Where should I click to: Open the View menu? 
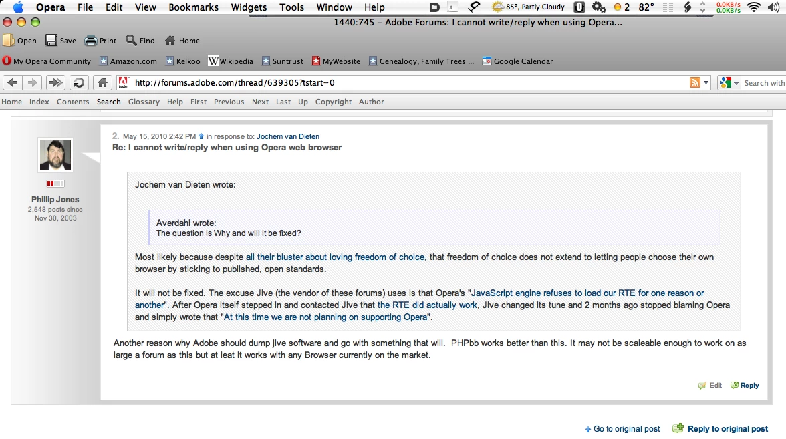[146, 7]
